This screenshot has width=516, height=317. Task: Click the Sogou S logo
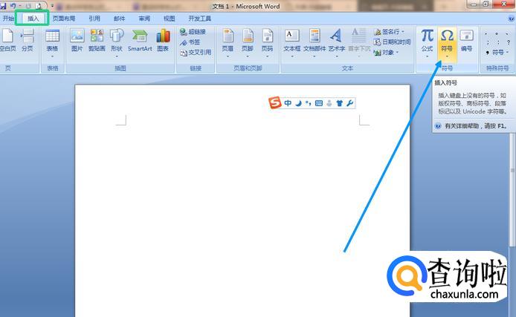pyautogui.click(x=275, y=102)
